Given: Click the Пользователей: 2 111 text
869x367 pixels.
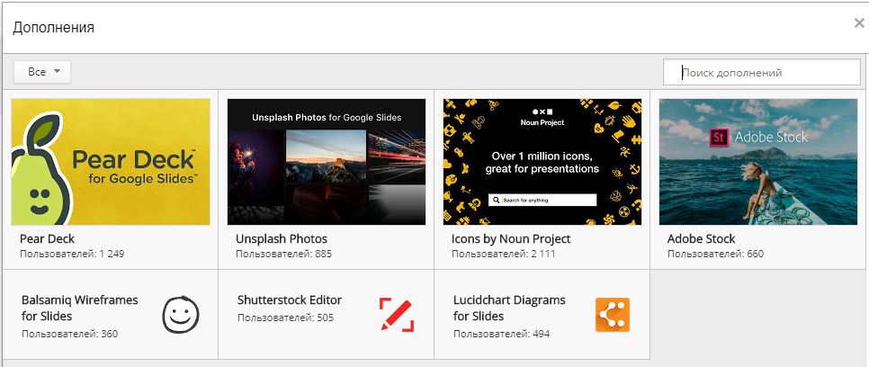Looking at the screenshot, I should tap(503, 255).
